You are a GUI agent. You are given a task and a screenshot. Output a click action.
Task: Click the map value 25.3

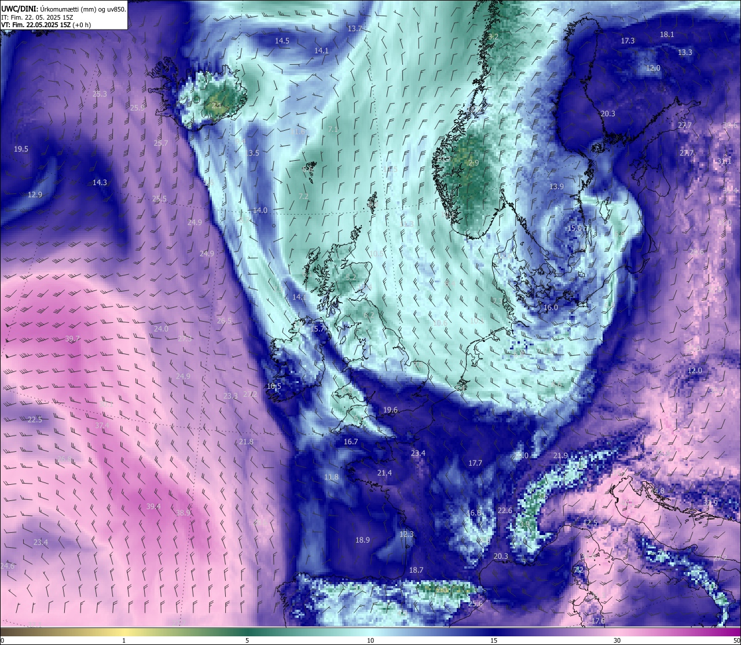point(100,94)
